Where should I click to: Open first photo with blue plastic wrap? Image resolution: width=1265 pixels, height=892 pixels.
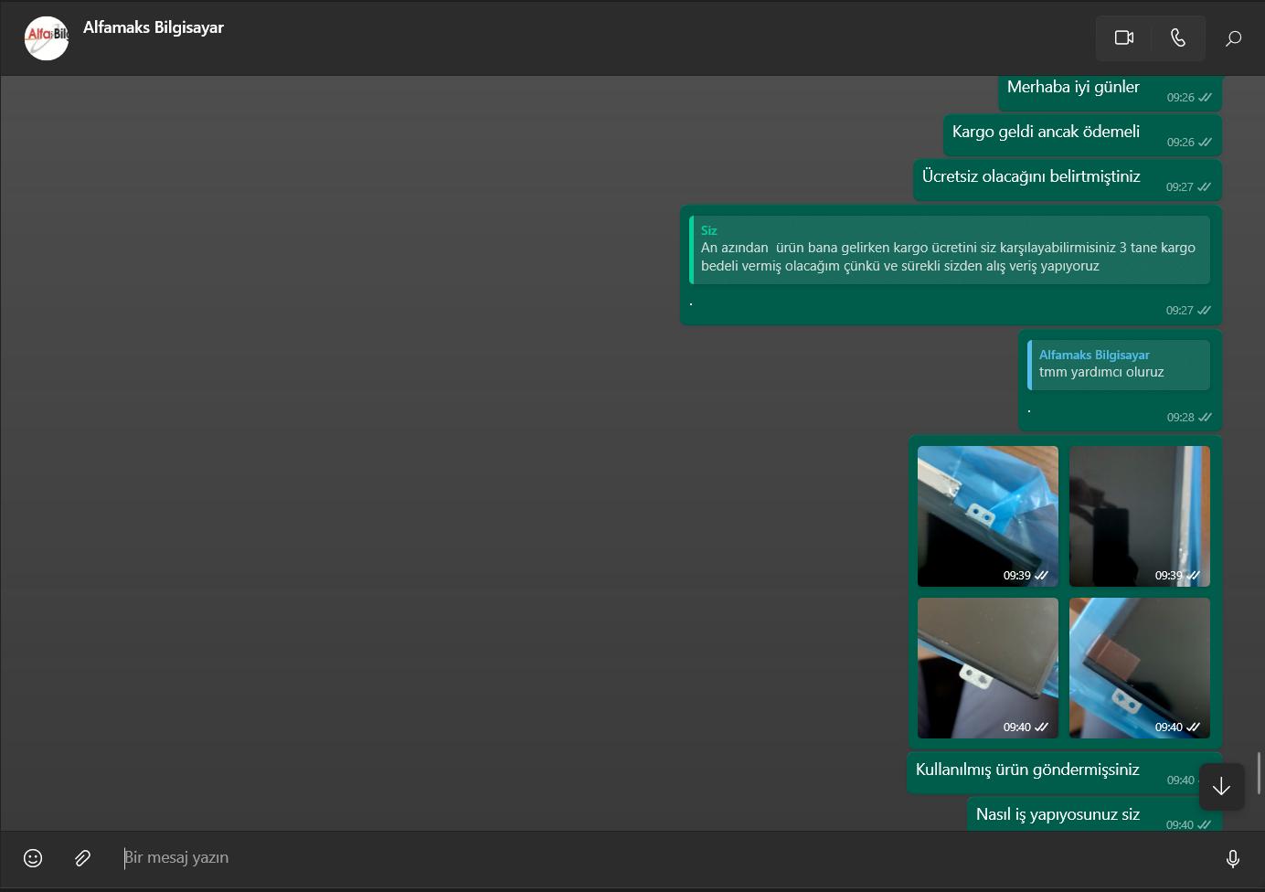tap(987, 515)
